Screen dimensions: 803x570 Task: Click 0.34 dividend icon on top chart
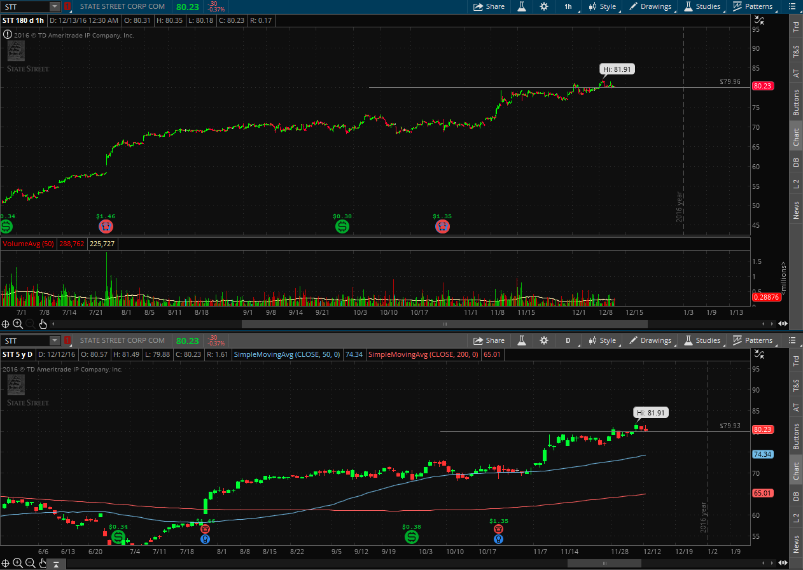6,226
